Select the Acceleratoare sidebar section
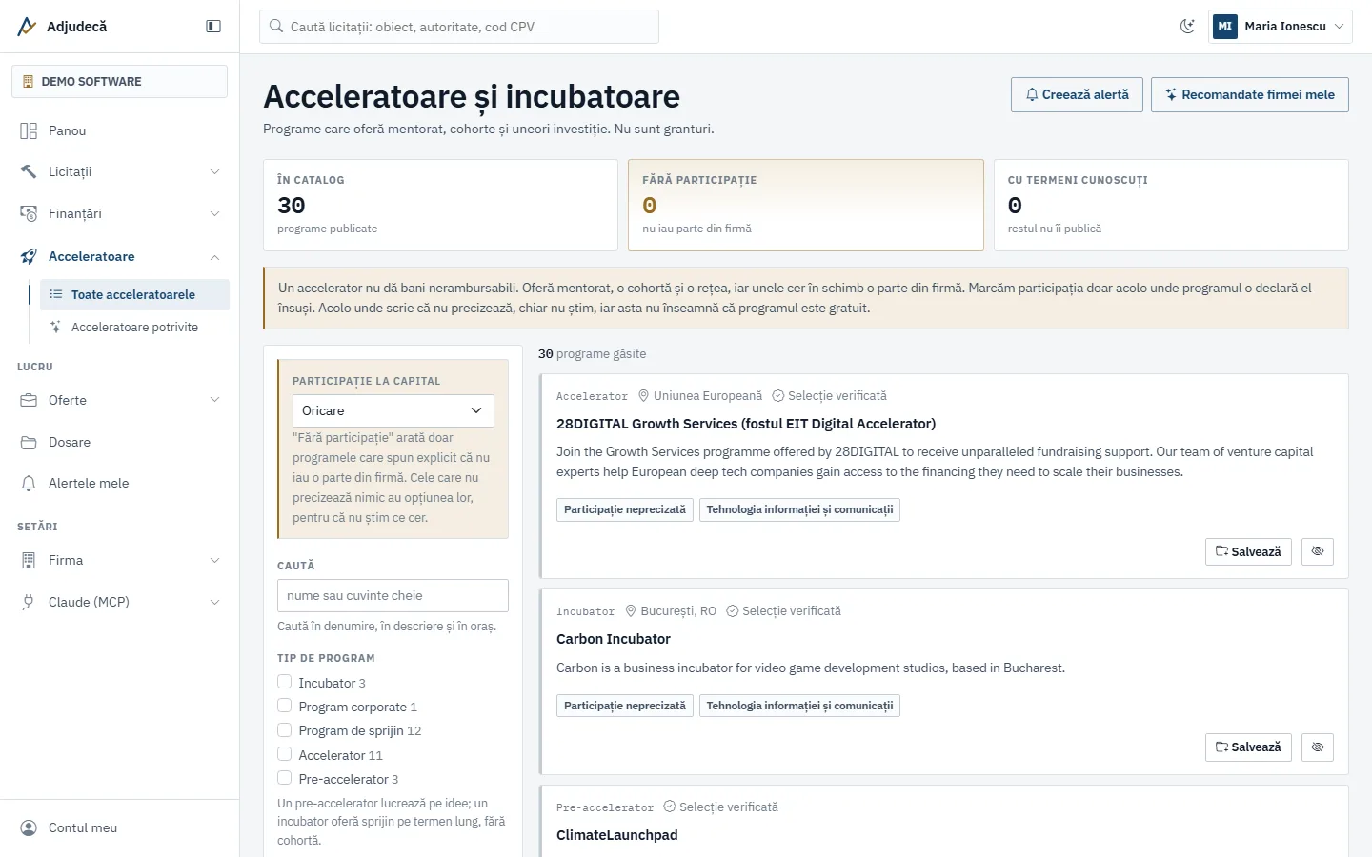This screenshot has height=857, width=1372. pos(119,256)
